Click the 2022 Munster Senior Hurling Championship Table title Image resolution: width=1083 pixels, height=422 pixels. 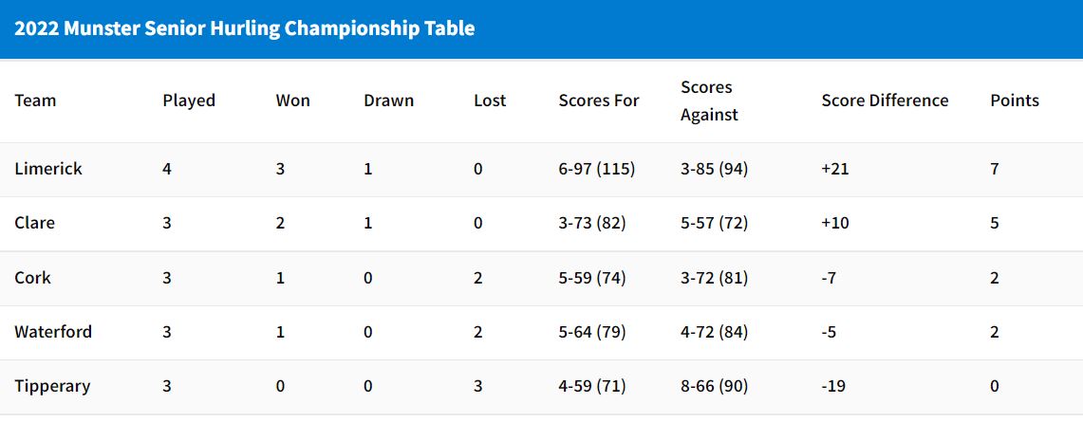(245, 29)
